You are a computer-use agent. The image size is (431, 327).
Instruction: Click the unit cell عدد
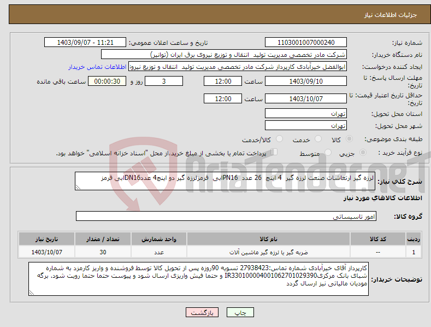(x=159, y=252)
